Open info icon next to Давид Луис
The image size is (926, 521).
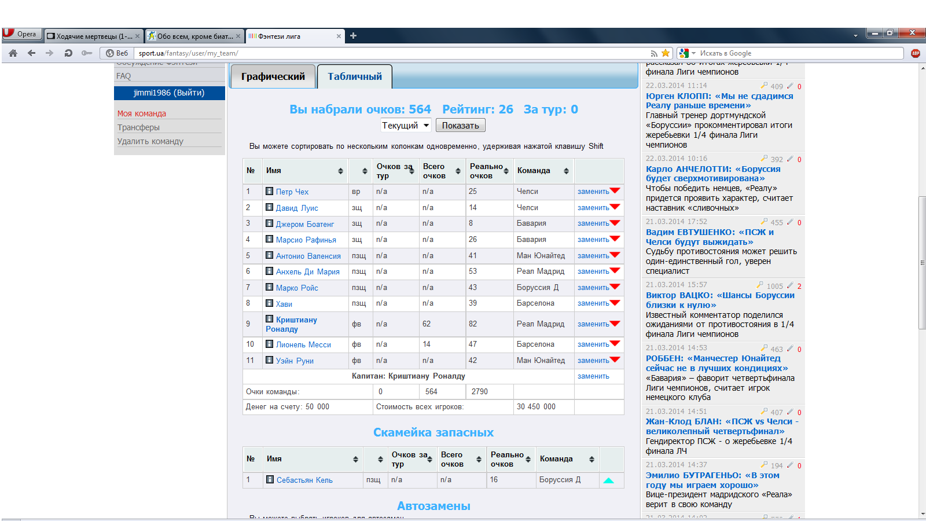coord(269,207)
